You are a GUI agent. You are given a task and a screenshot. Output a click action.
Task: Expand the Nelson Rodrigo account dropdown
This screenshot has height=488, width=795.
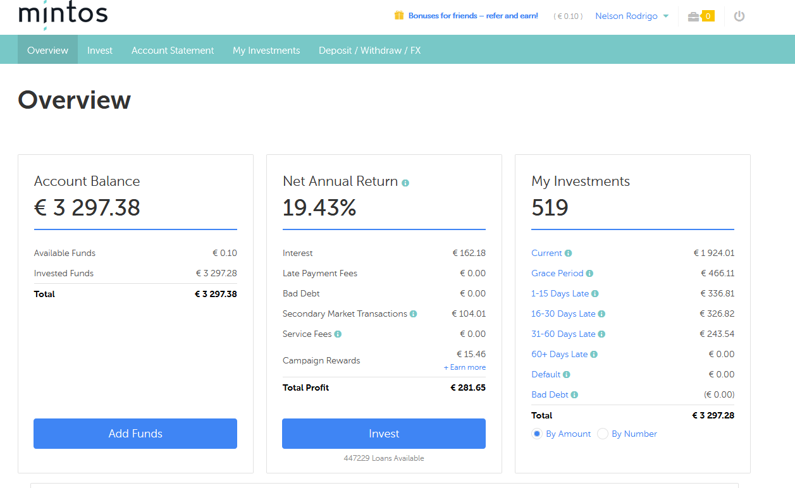(x=632, y=16)
